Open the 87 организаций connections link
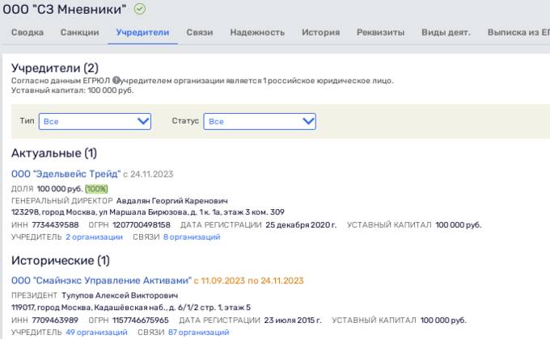 [198, 332]
